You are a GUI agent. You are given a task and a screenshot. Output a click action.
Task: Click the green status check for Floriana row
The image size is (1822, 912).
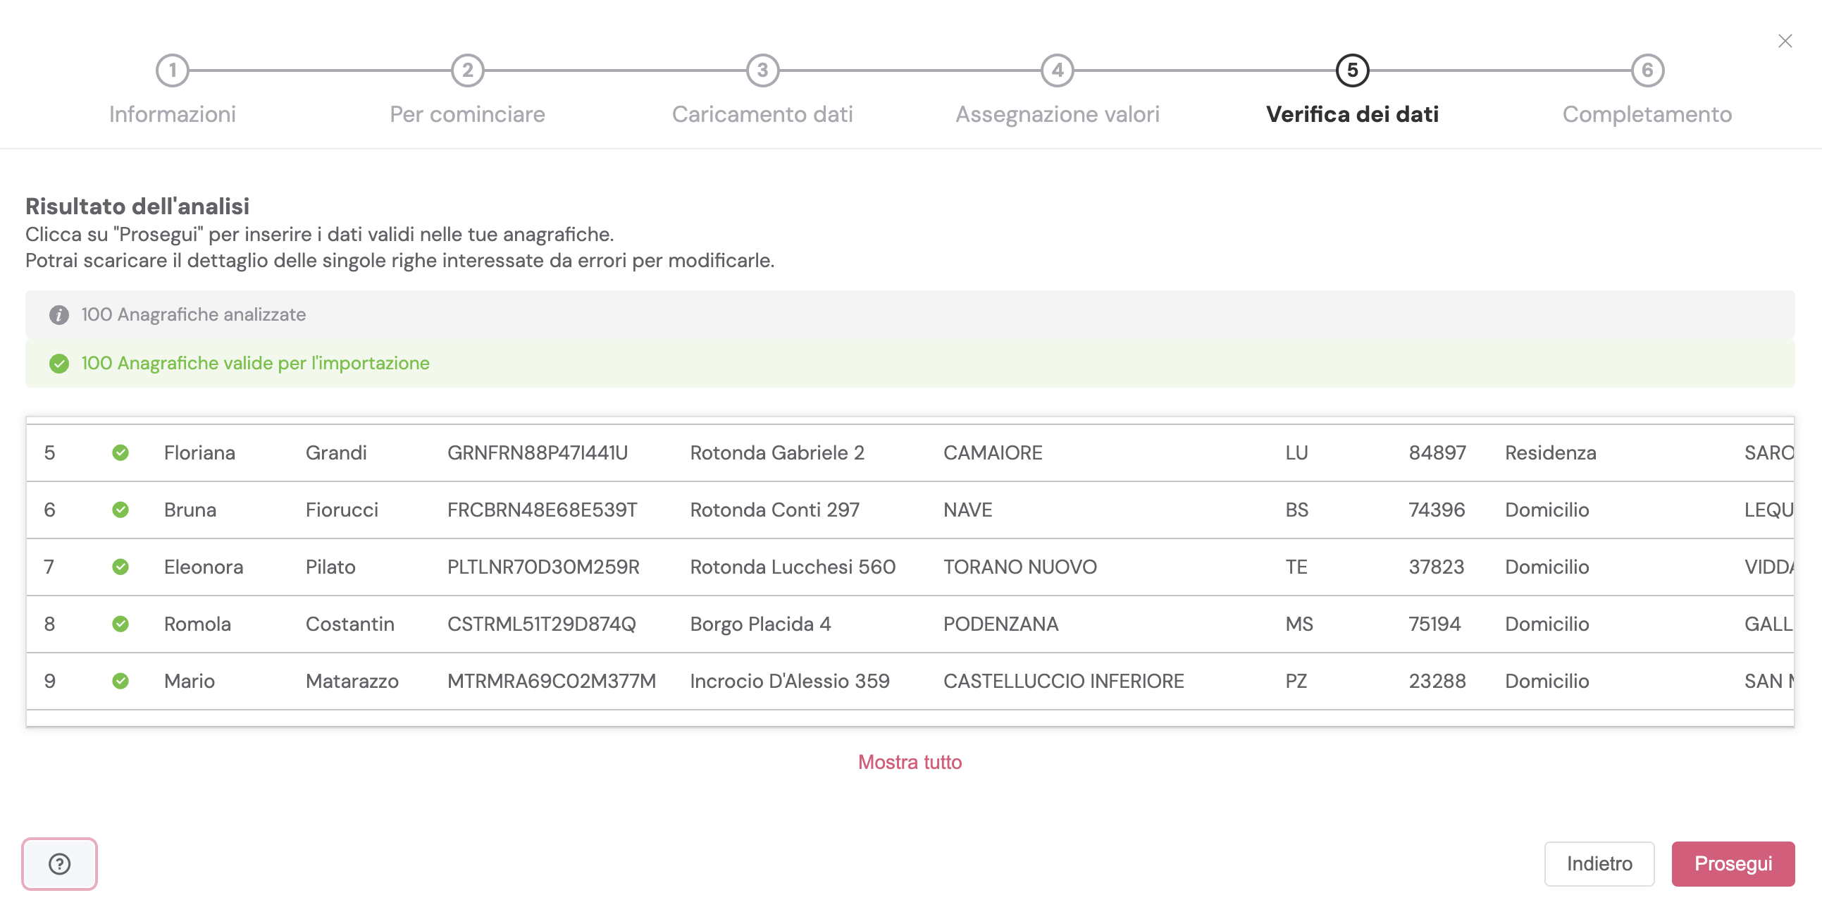click(120, 452)
